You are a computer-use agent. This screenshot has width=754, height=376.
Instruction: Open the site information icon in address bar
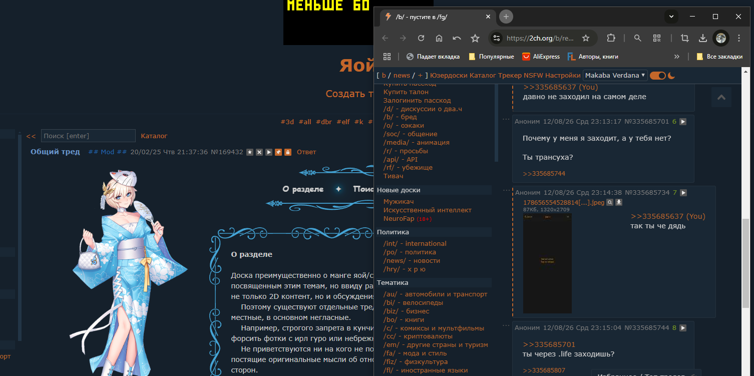(496, 38)
